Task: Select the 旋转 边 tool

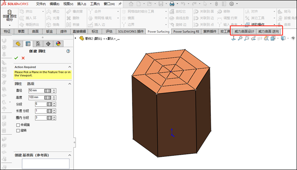Action: (178, 25)
